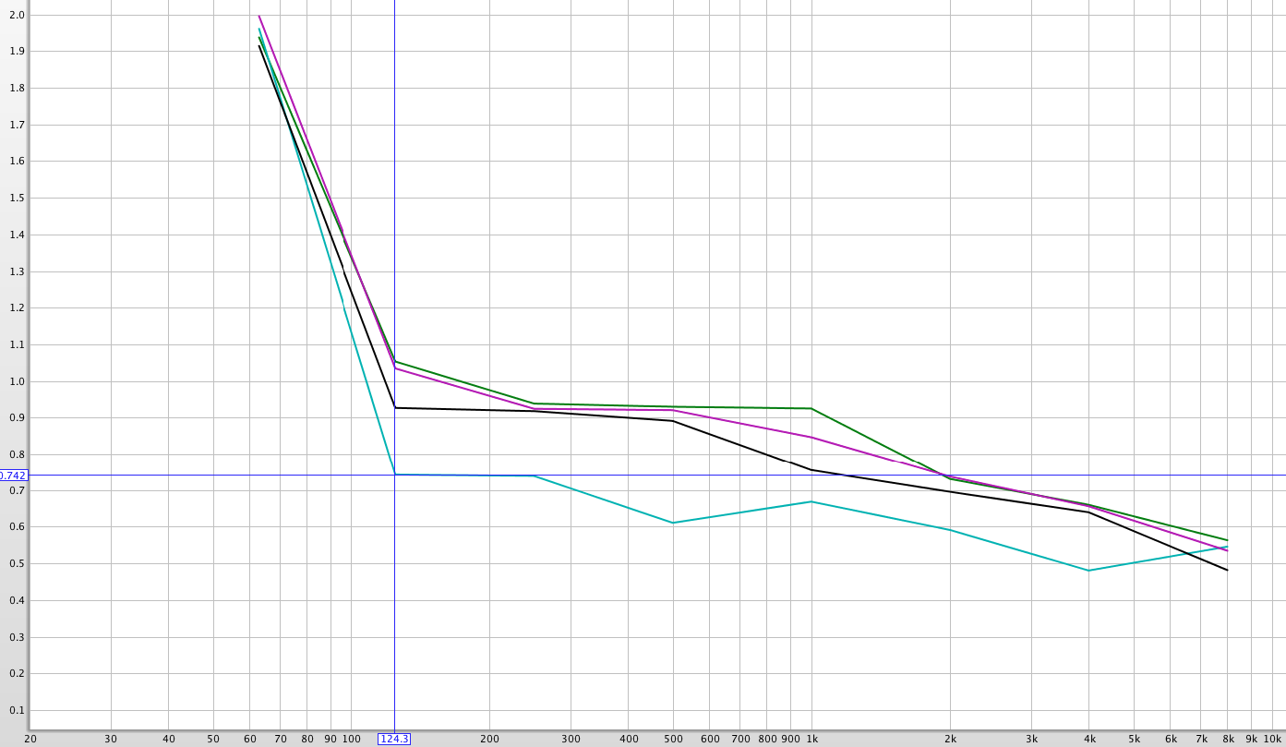Select the magenta curve's point at 1k
This screenshot has height=747, width=1286.
811,437
